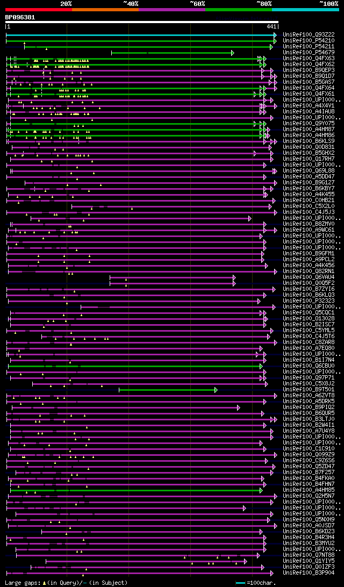Open hit UniRef100_Q4FX64

tap(309, 88)
